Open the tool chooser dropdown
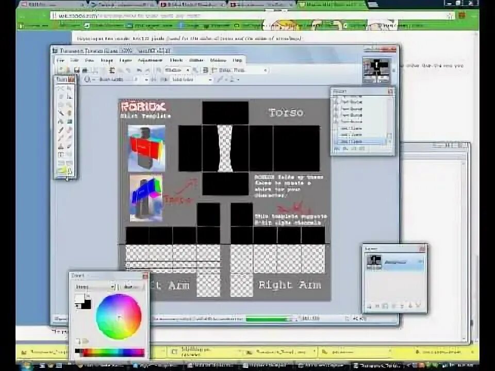This screenshot has height=371, width=495. [90, 79]
